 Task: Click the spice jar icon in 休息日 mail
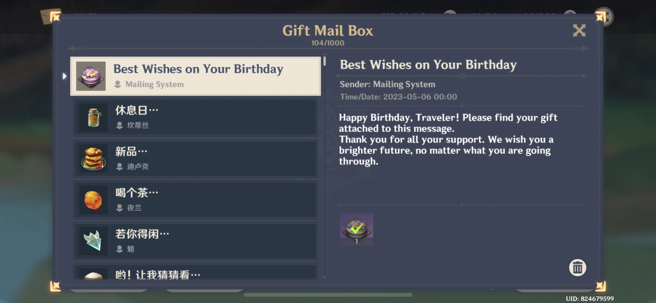coord(93,118)
